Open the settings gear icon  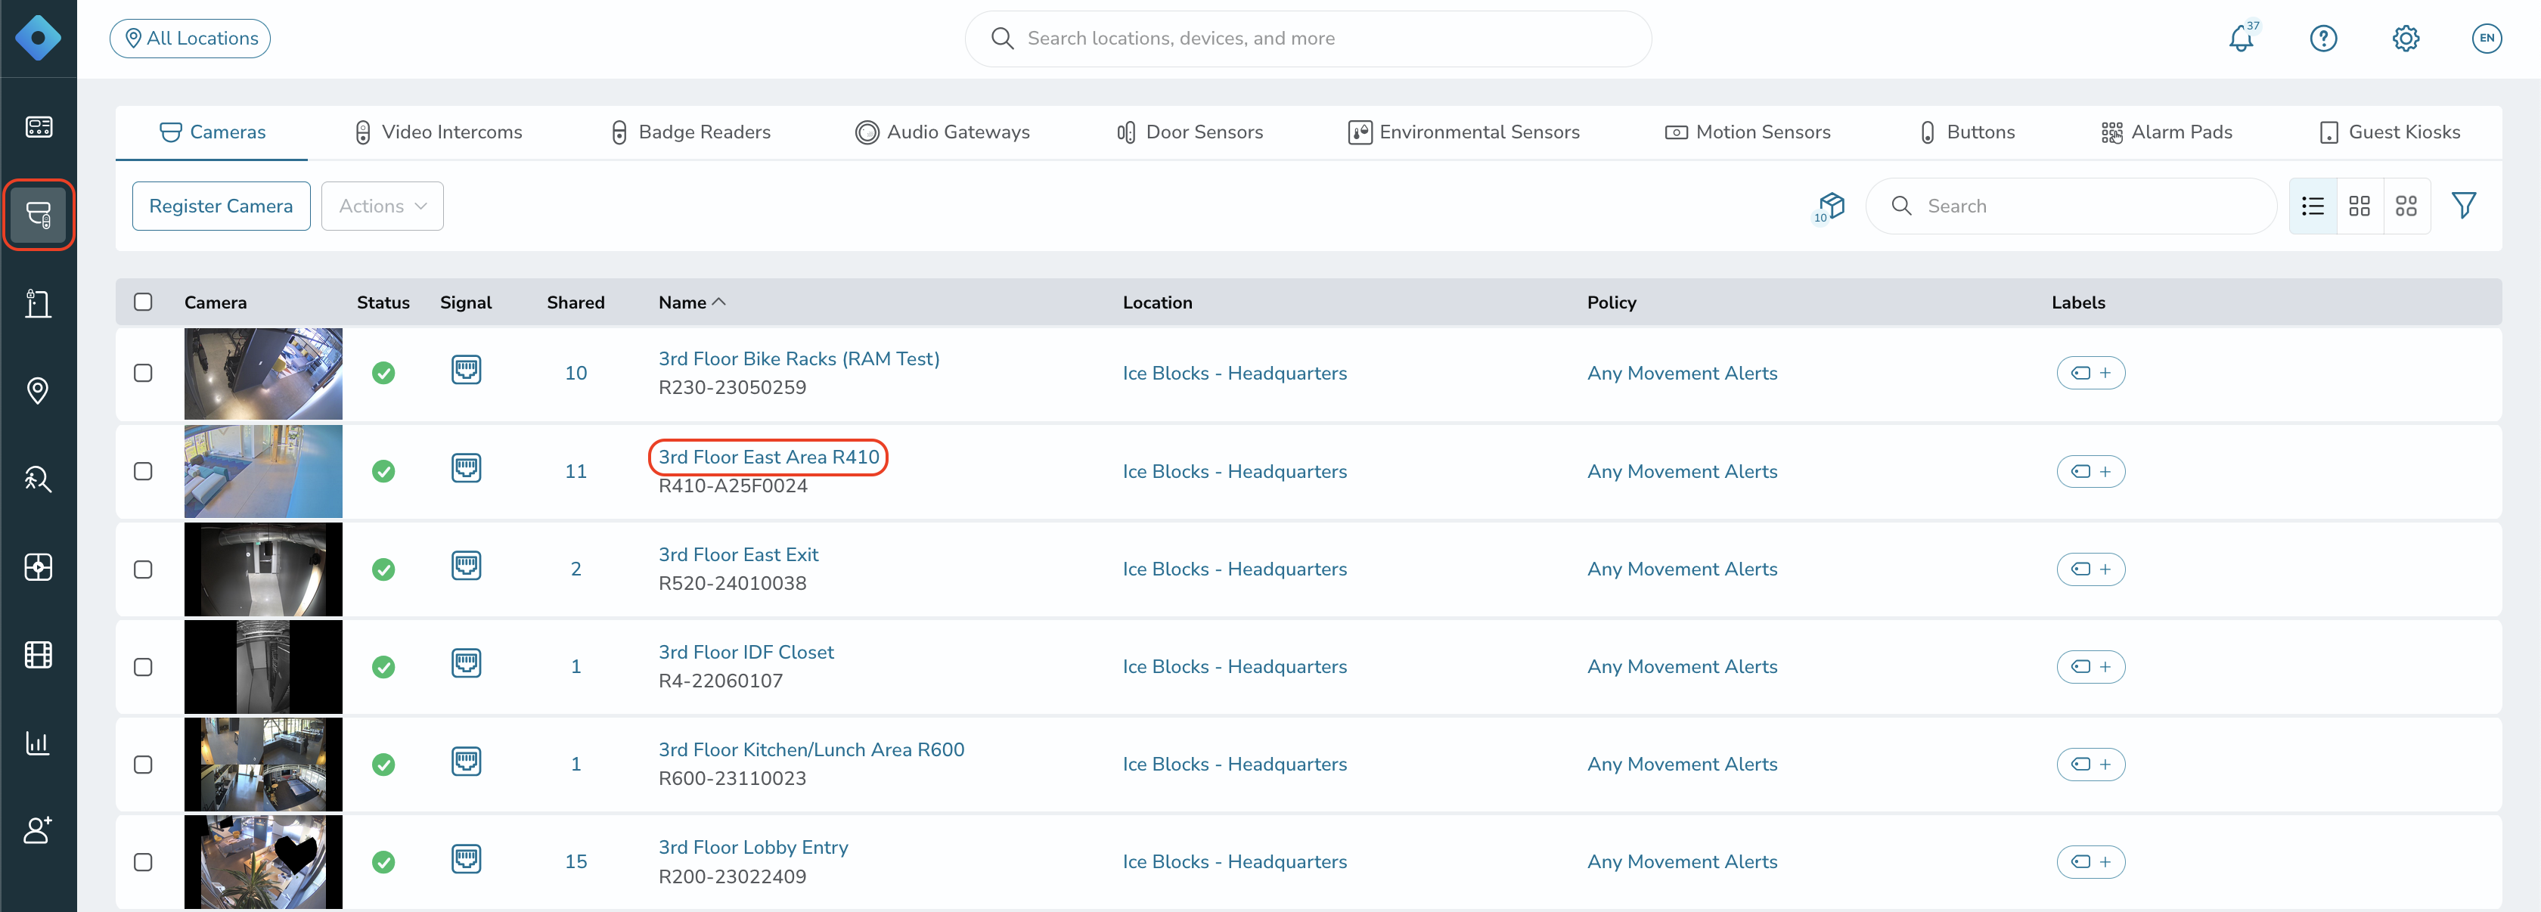2406,39
